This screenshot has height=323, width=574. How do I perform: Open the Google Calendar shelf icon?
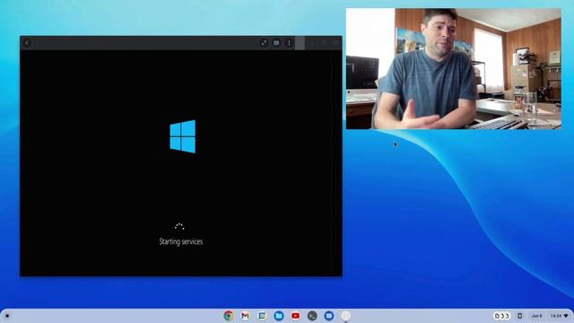(262, 315)
